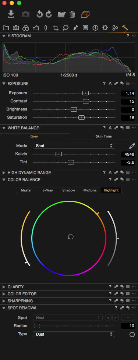This screenshot has width=138, height=360.
Task: Open the Adjustments clipboard tool tab
Action: (85, 28)
